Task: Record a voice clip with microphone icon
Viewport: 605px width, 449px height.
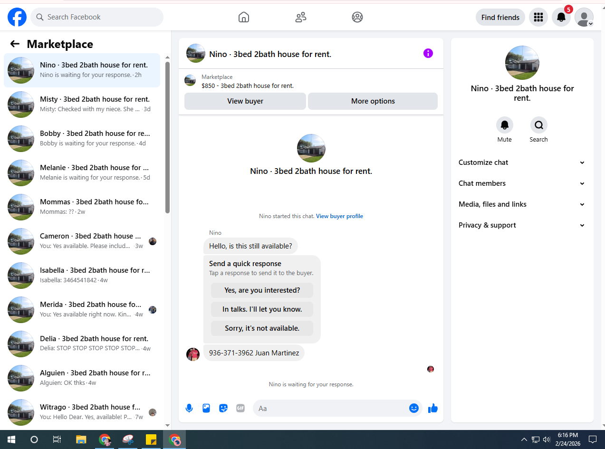Action: (189, 408)
